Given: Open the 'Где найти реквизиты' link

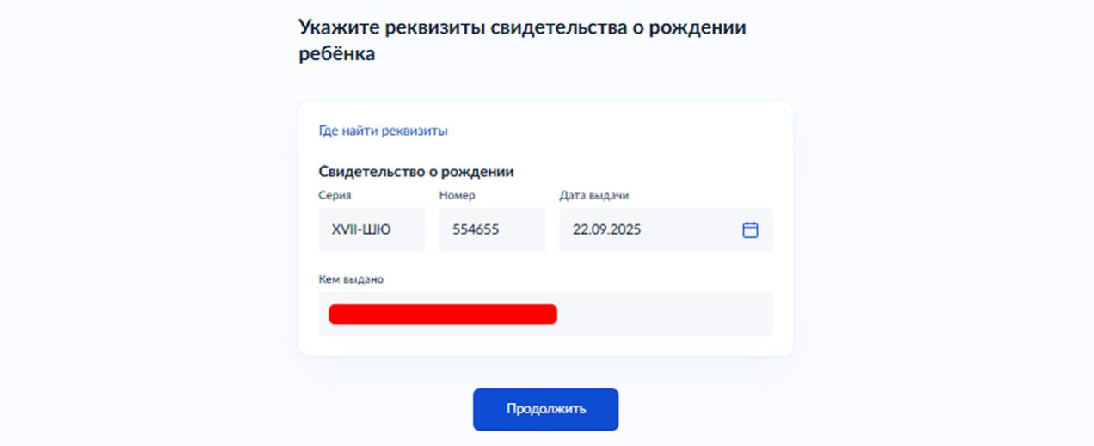Looking at the screenshot, I should (383, 131).
